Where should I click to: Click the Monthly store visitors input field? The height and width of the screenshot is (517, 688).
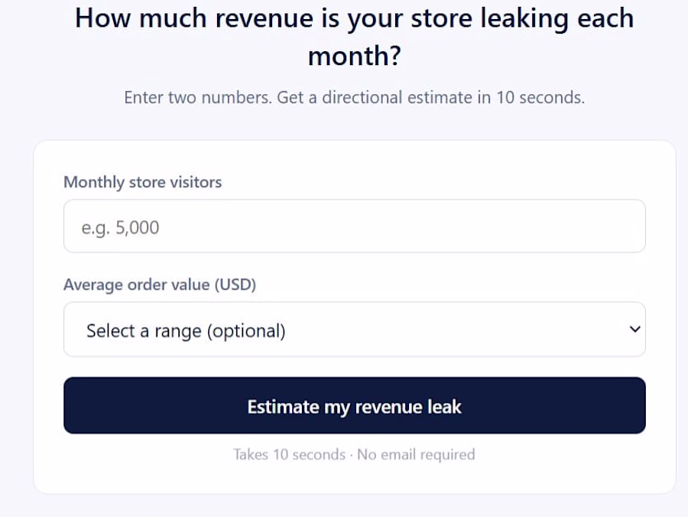click(x=354, y=226)
